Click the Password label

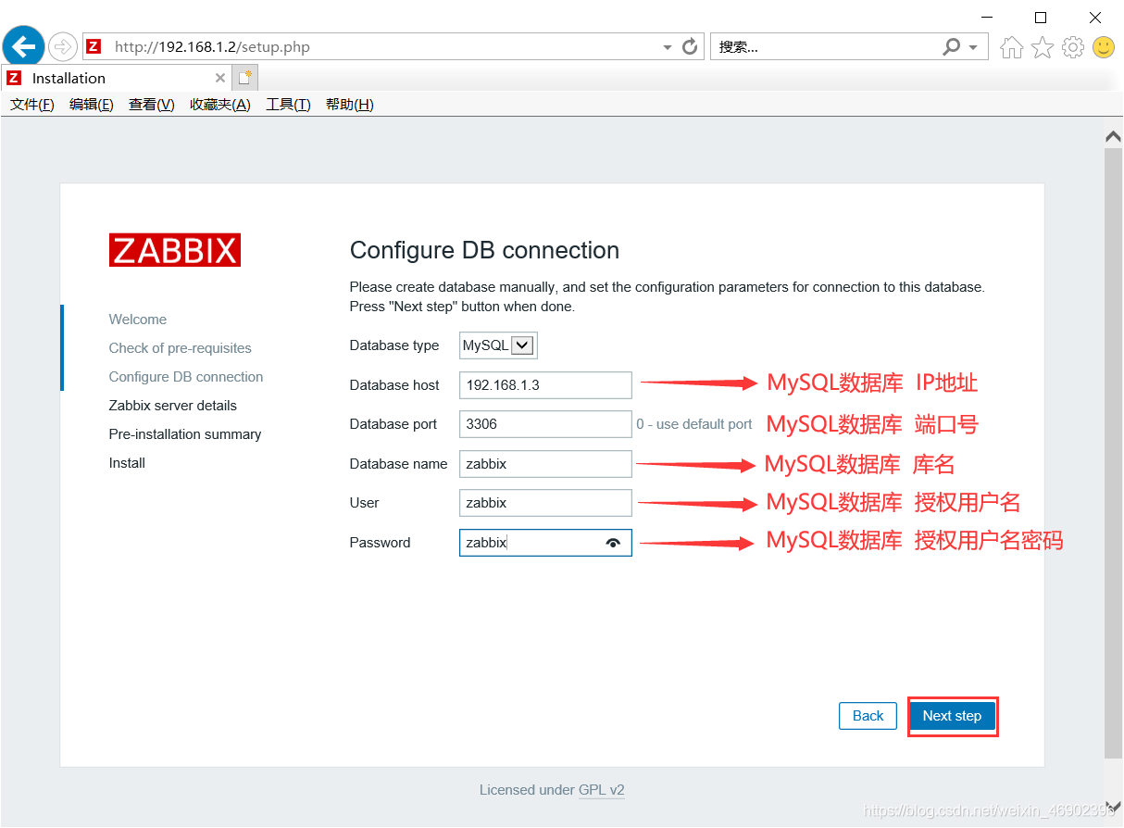[x=381, y=543]
